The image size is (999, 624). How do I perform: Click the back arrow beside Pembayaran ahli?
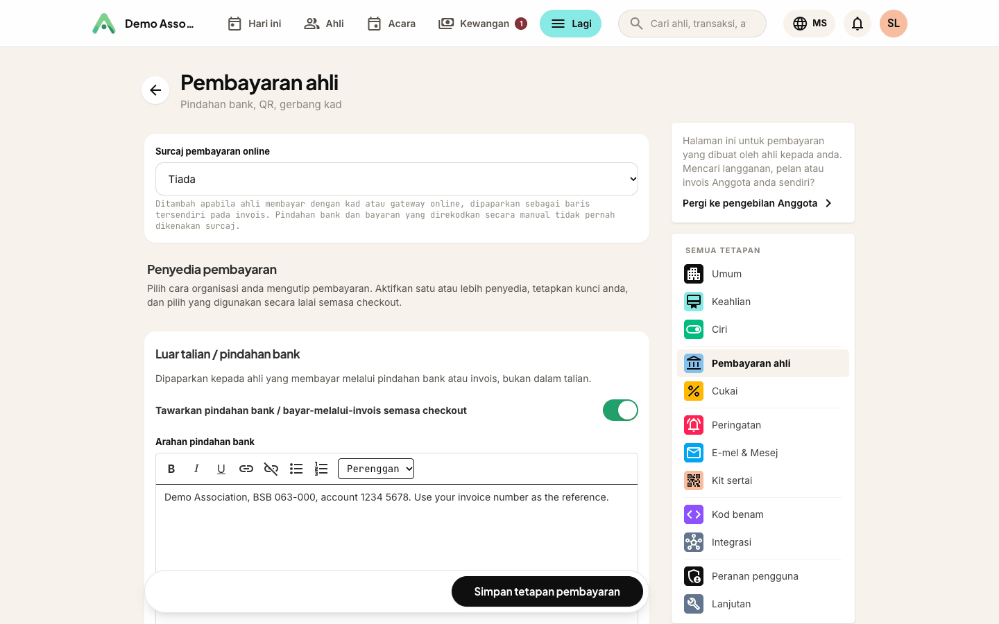tap(155, 90)
